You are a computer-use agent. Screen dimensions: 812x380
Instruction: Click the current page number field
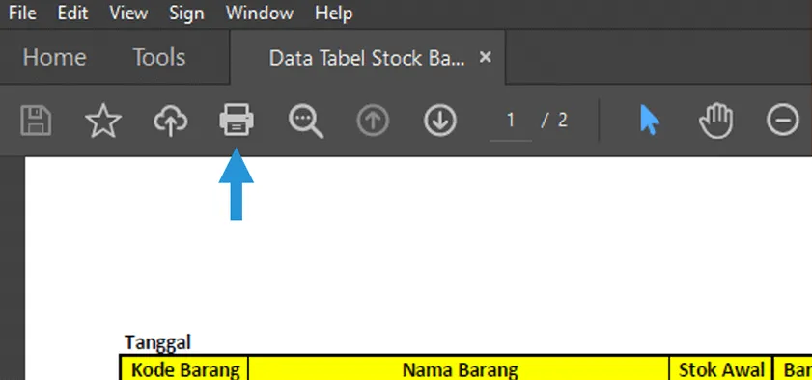coord(511,121)
